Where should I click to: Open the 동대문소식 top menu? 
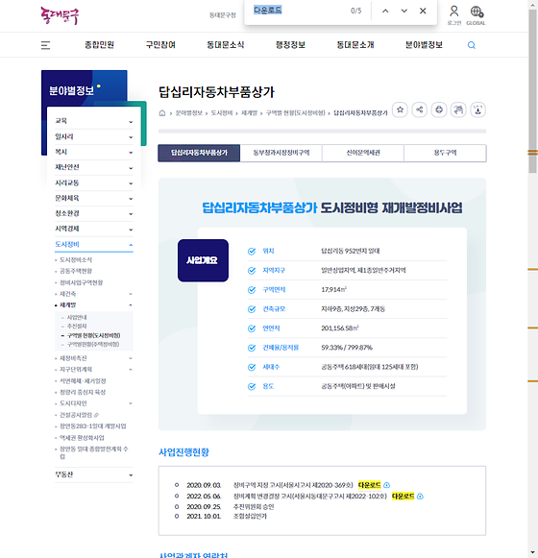point(226,45)
